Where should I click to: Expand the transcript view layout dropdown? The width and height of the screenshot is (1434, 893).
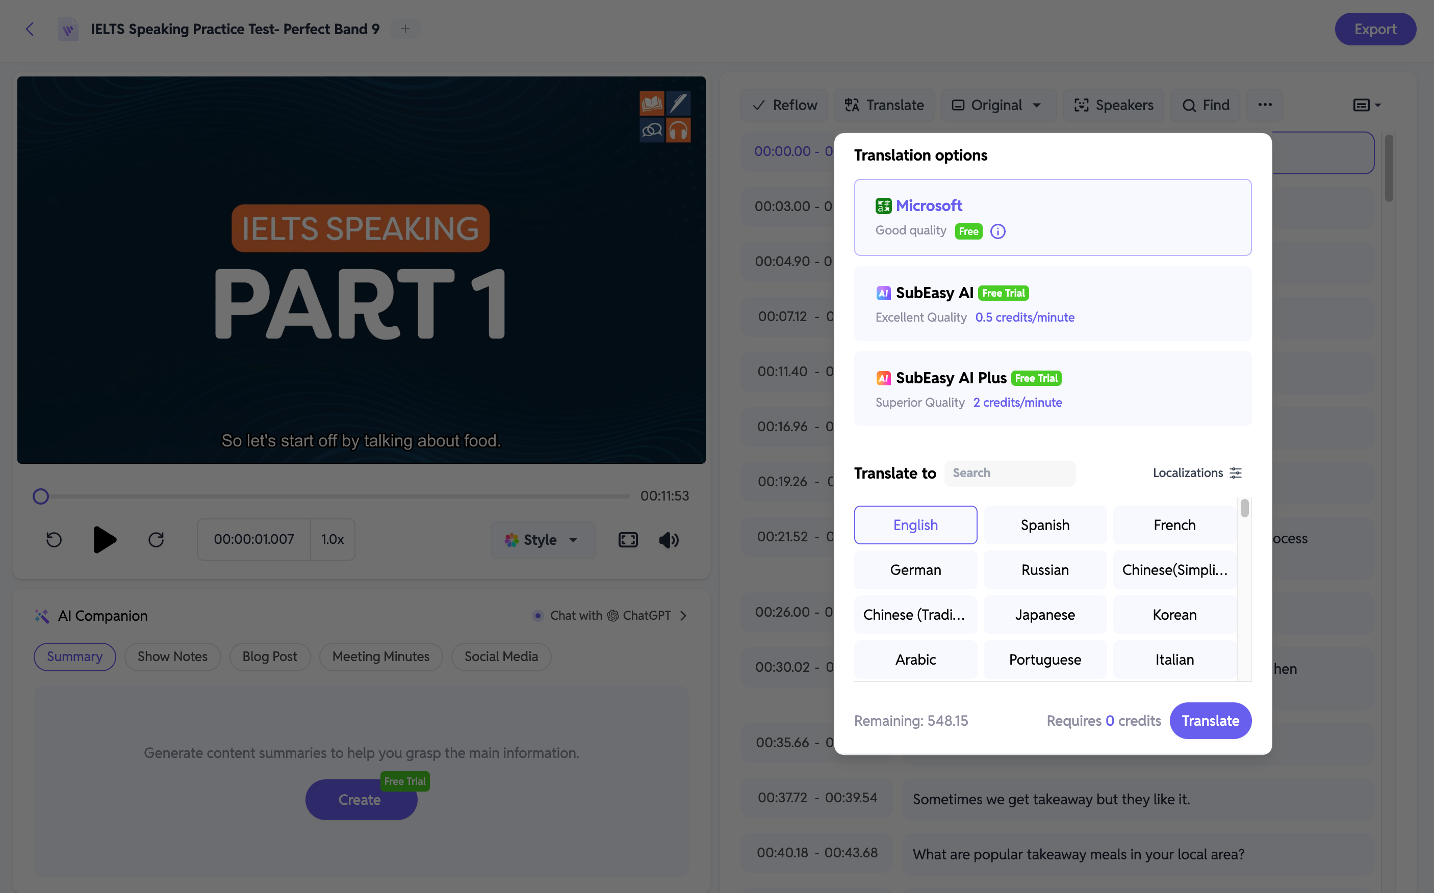coord(1365,104)
